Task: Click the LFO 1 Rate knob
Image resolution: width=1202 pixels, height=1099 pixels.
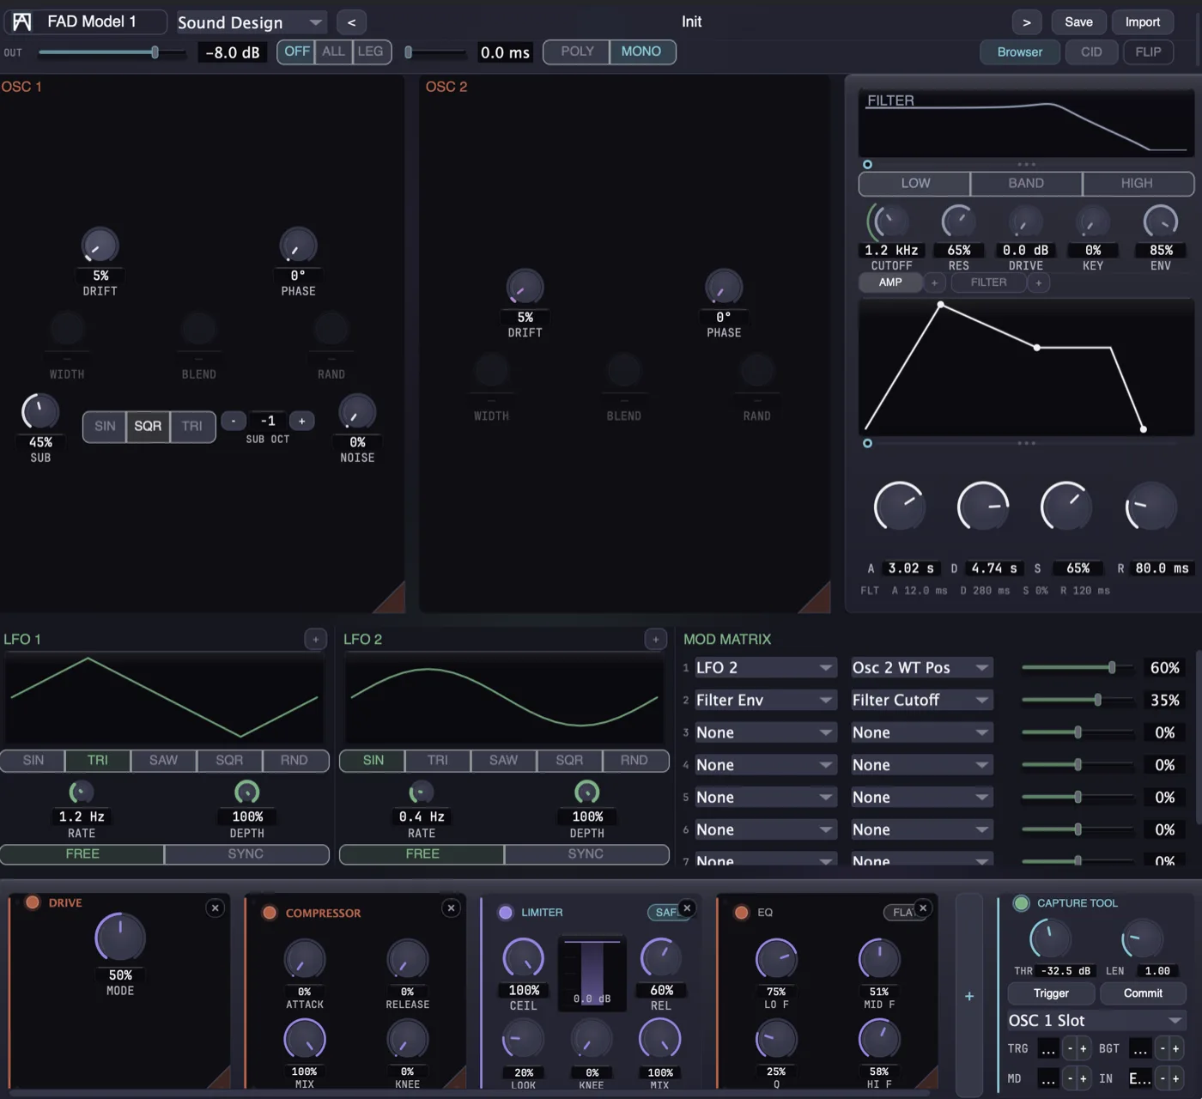Action: click(81, 792)
